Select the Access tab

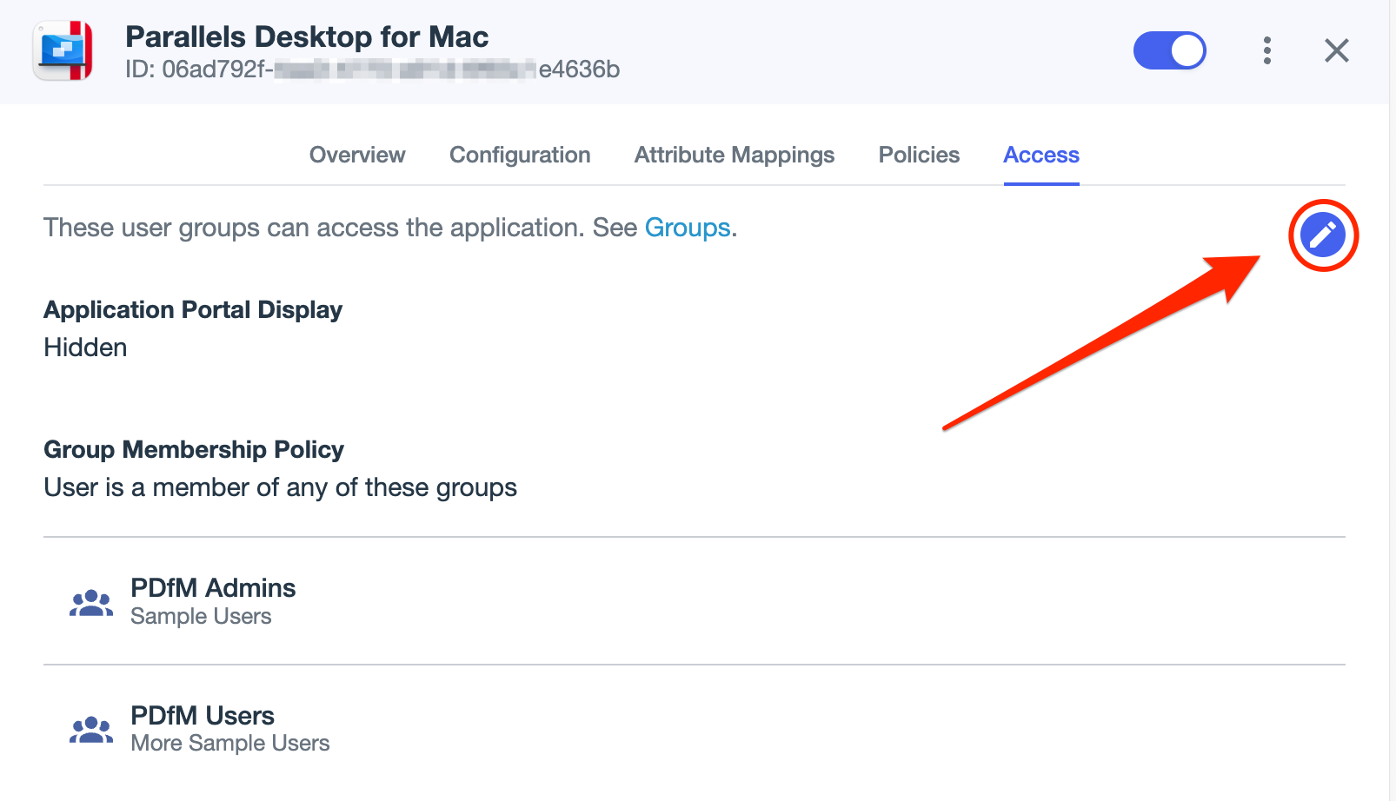(1041, 155)
